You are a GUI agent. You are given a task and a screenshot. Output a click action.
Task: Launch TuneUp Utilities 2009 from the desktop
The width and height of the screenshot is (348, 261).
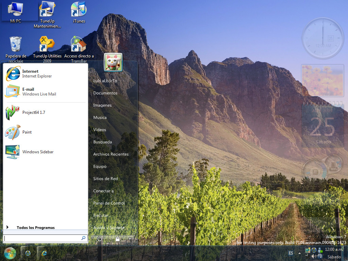pos(47,44)
